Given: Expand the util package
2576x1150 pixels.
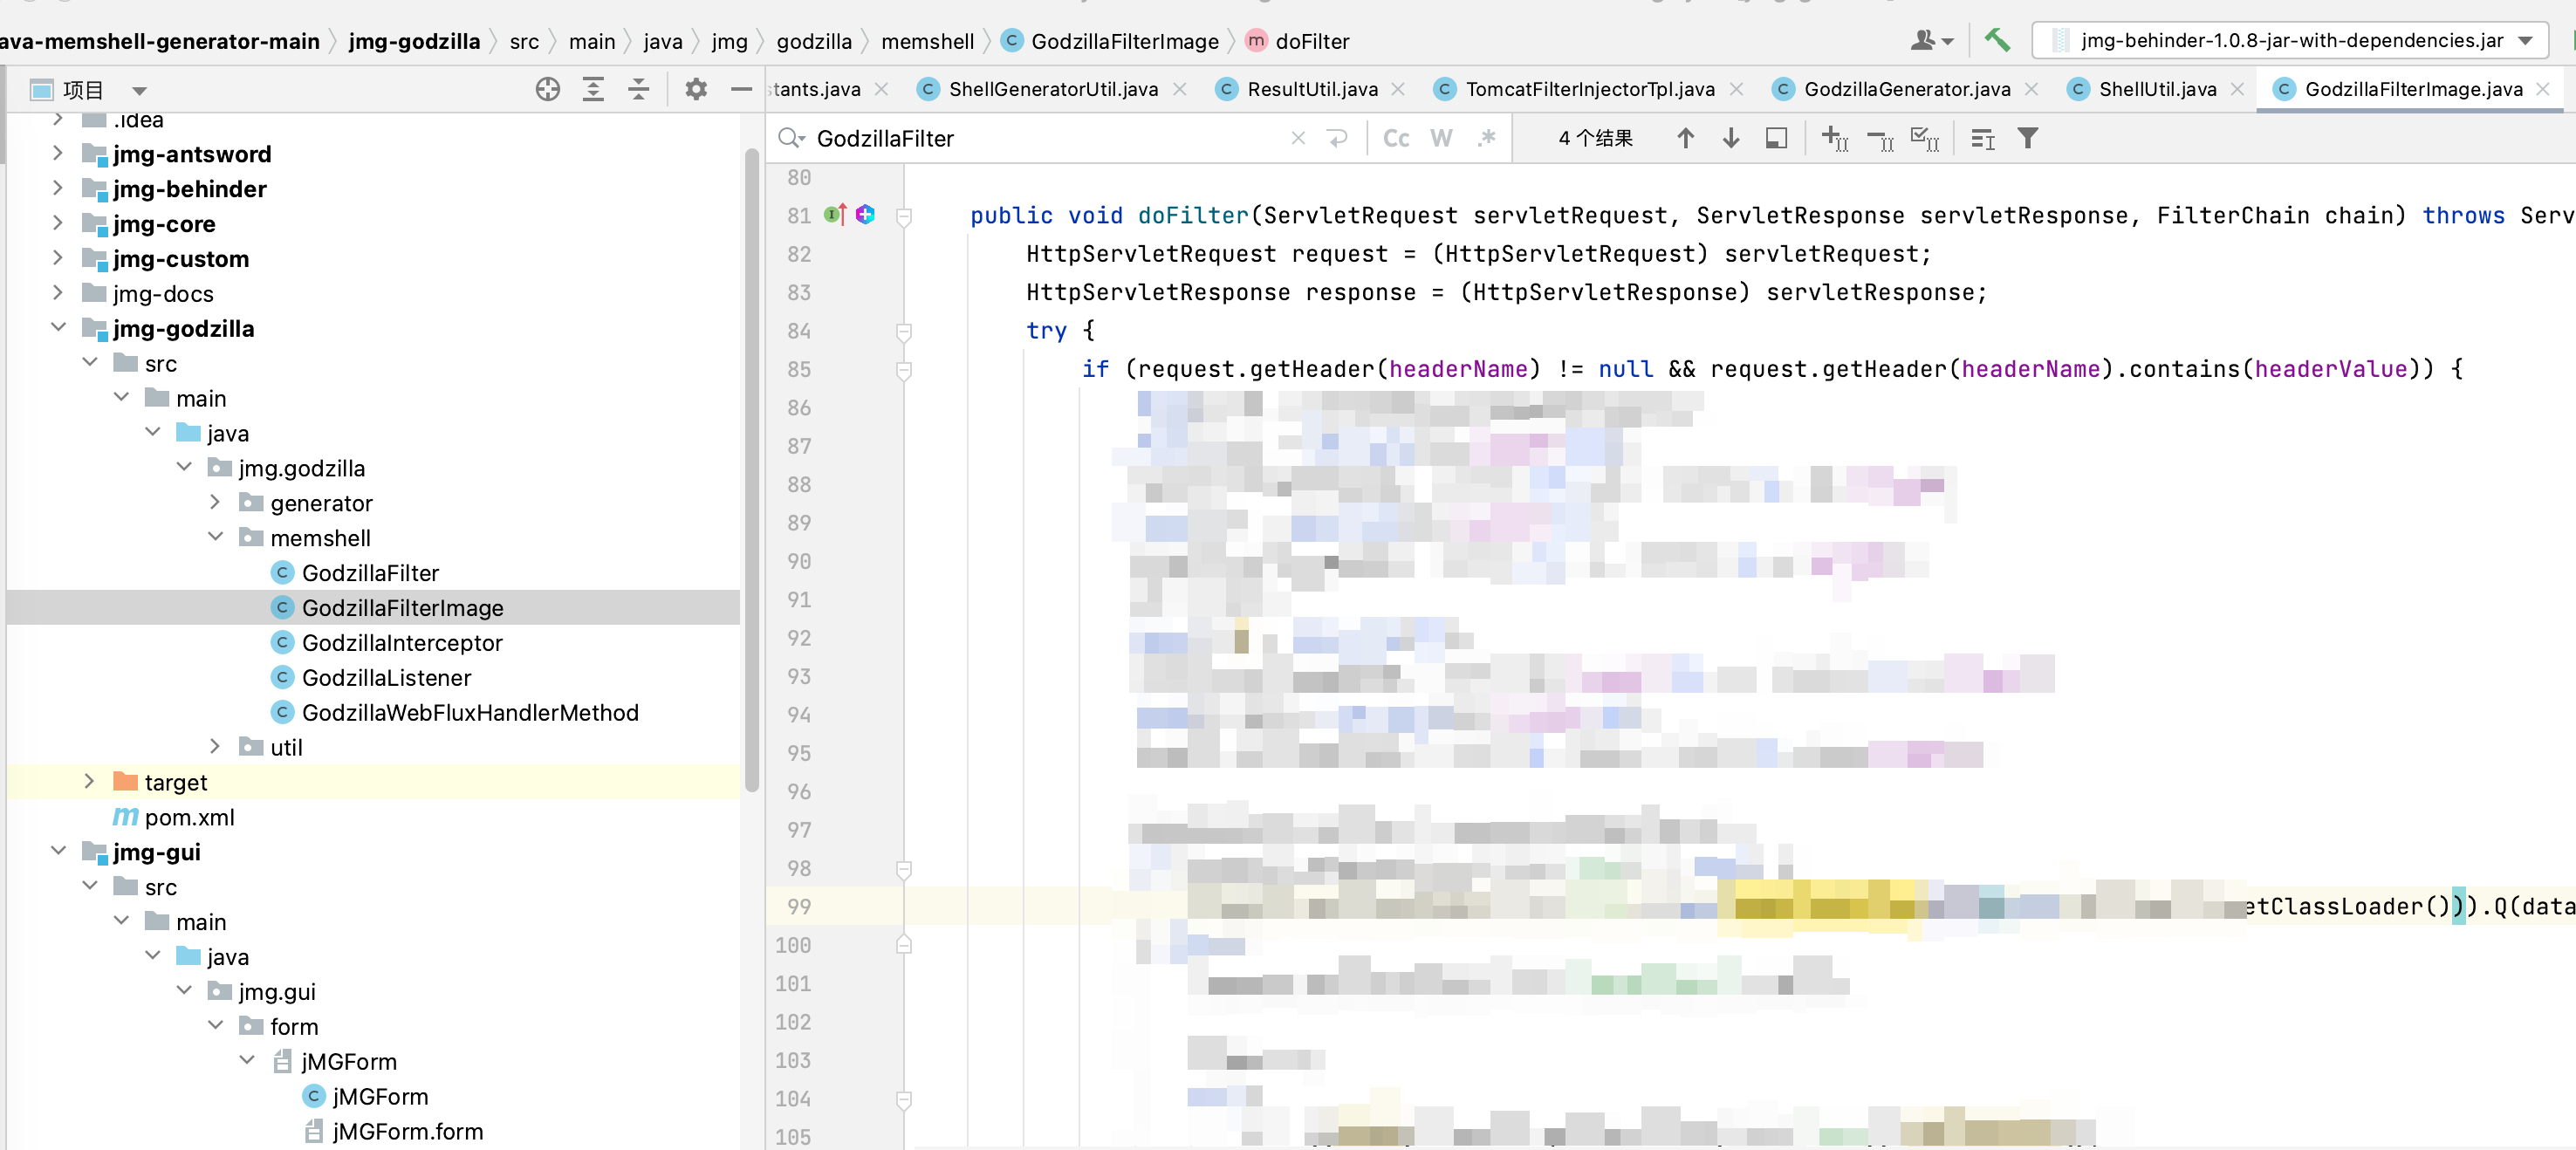Looking at the screenshot, I should (215, 746).
